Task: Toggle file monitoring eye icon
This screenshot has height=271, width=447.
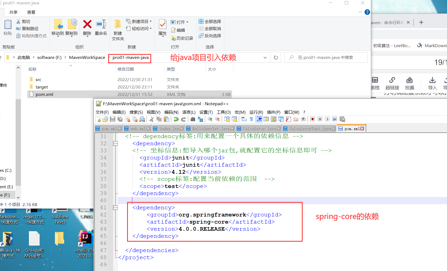Action: pos(303,119)
